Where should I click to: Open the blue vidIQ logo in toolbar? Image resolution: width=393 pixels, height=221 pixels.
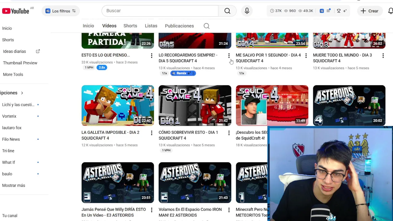point(322,11)
